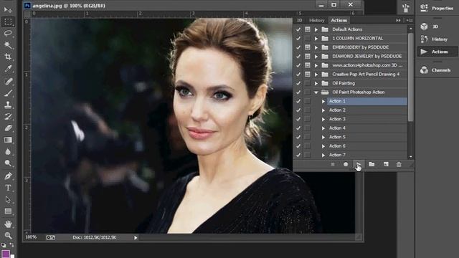Collapse panel with double-arrow icon
This screenshot has height=258, width=459.
point(398,20)
